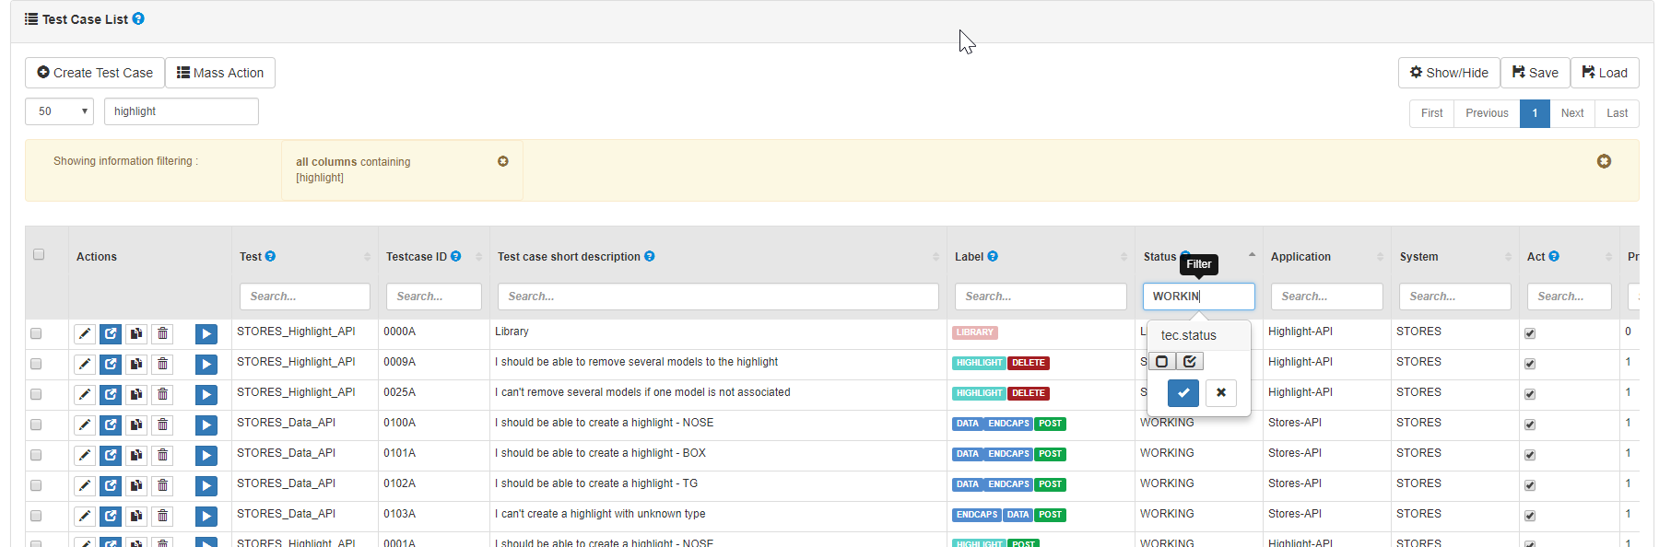This screenshot has width=1659, height=547.
Task: Focus Status filter field containing WORKIN
Action: click(x=1199, y=297)
